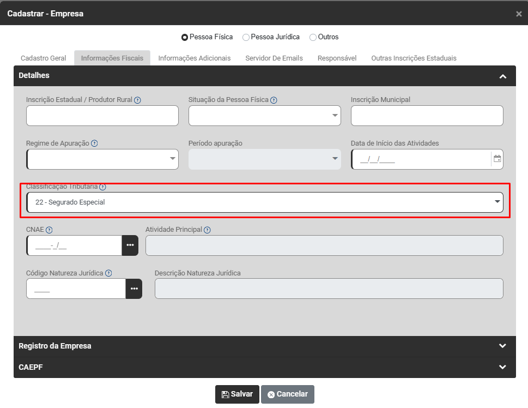Screen dimensions: 528x408
Task: Click the Inscrição Municipal input field
Action: pos(427,116)
